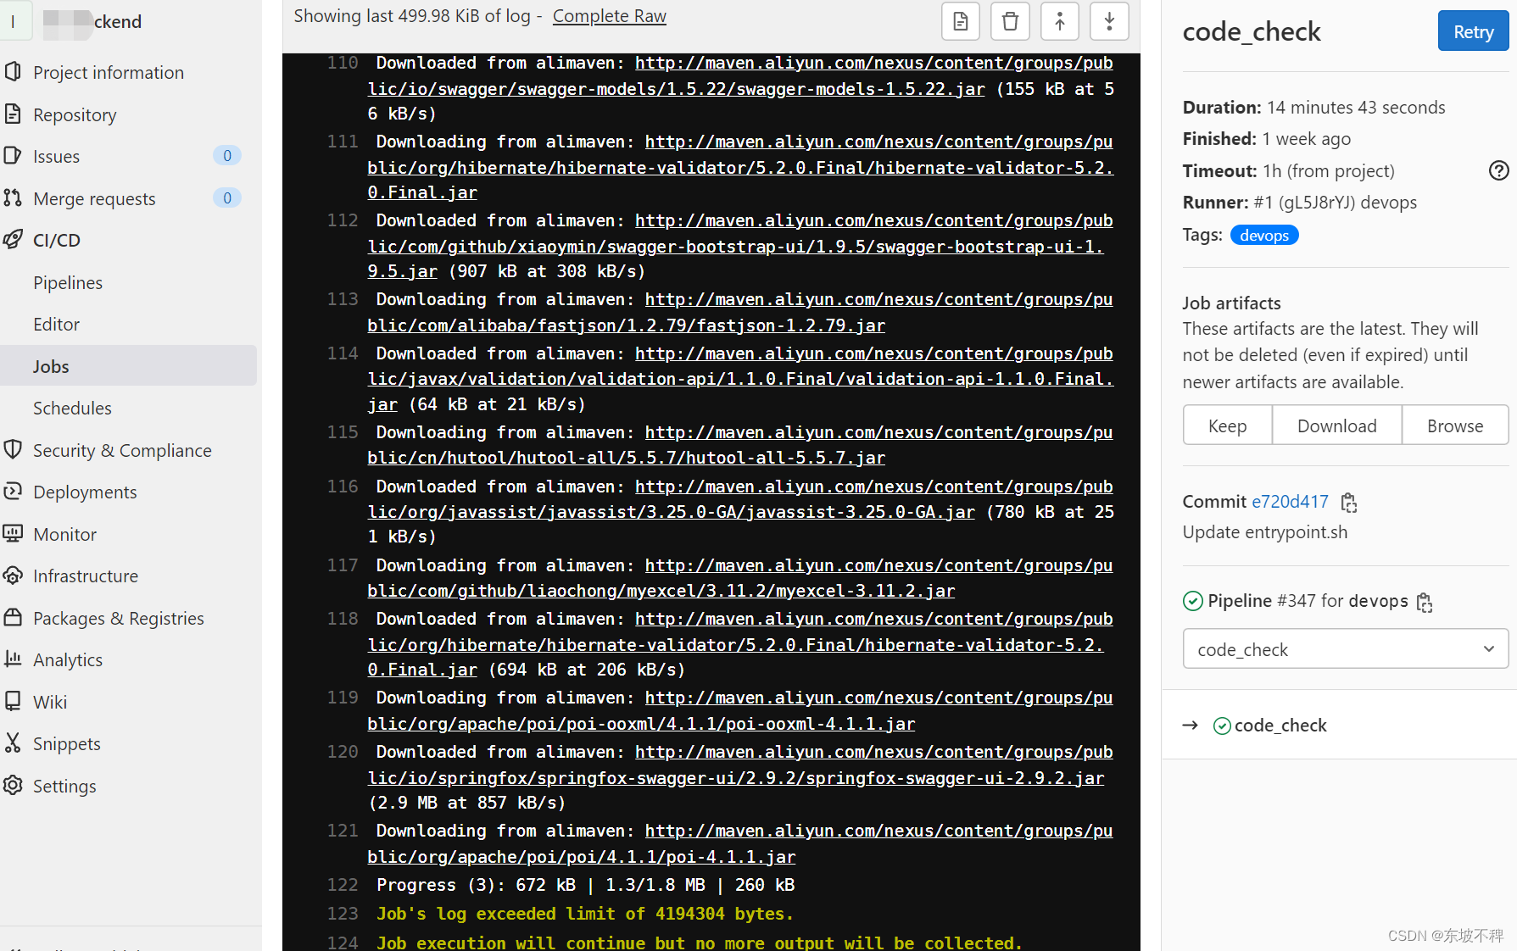Click log line number 113
Image resolution: width=1517 pixels, height=951 pixels.
pos(343,299)
